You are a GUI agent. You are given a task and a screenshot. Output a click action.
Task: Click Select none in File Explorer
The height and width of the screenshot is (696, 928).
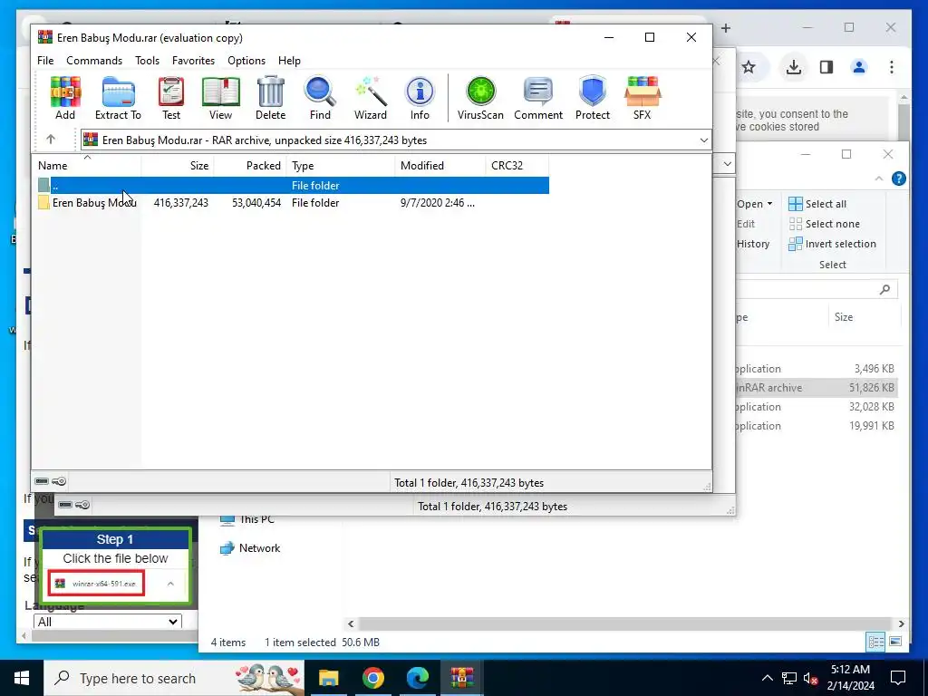click(824, 224)
